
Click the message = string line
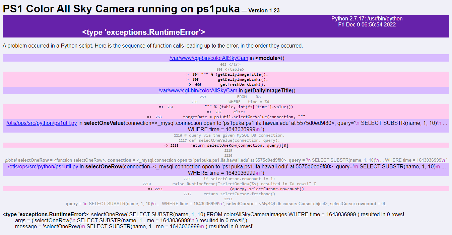134,227
